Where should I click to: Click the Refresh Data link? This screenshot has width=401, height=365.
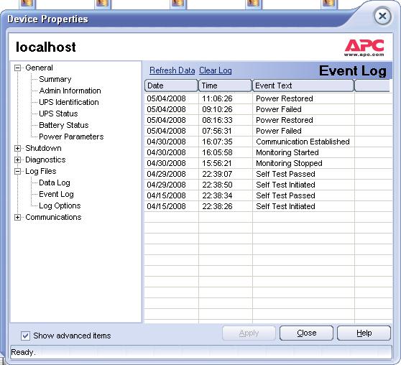click(172, 70)
